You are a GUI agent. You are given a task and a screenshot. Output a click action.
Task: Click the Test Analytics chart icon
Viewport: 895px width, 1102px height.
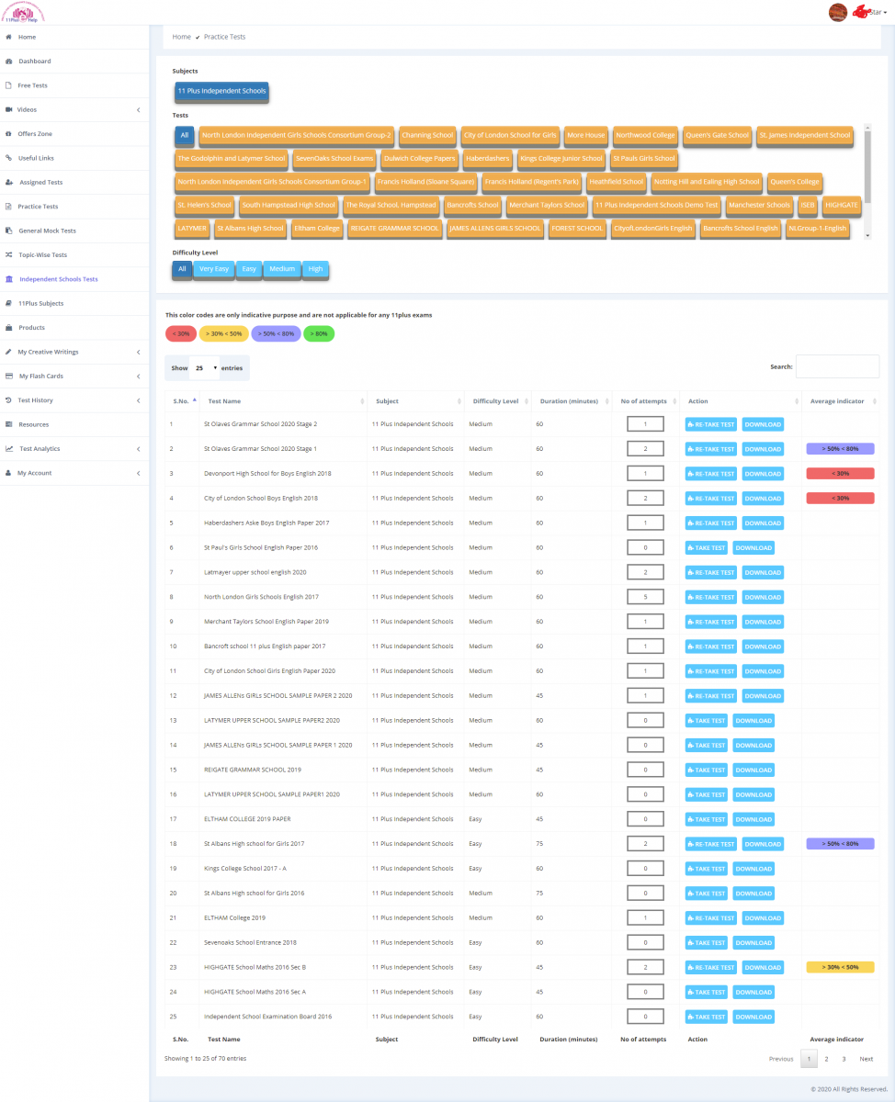click(x=9, y=449)
